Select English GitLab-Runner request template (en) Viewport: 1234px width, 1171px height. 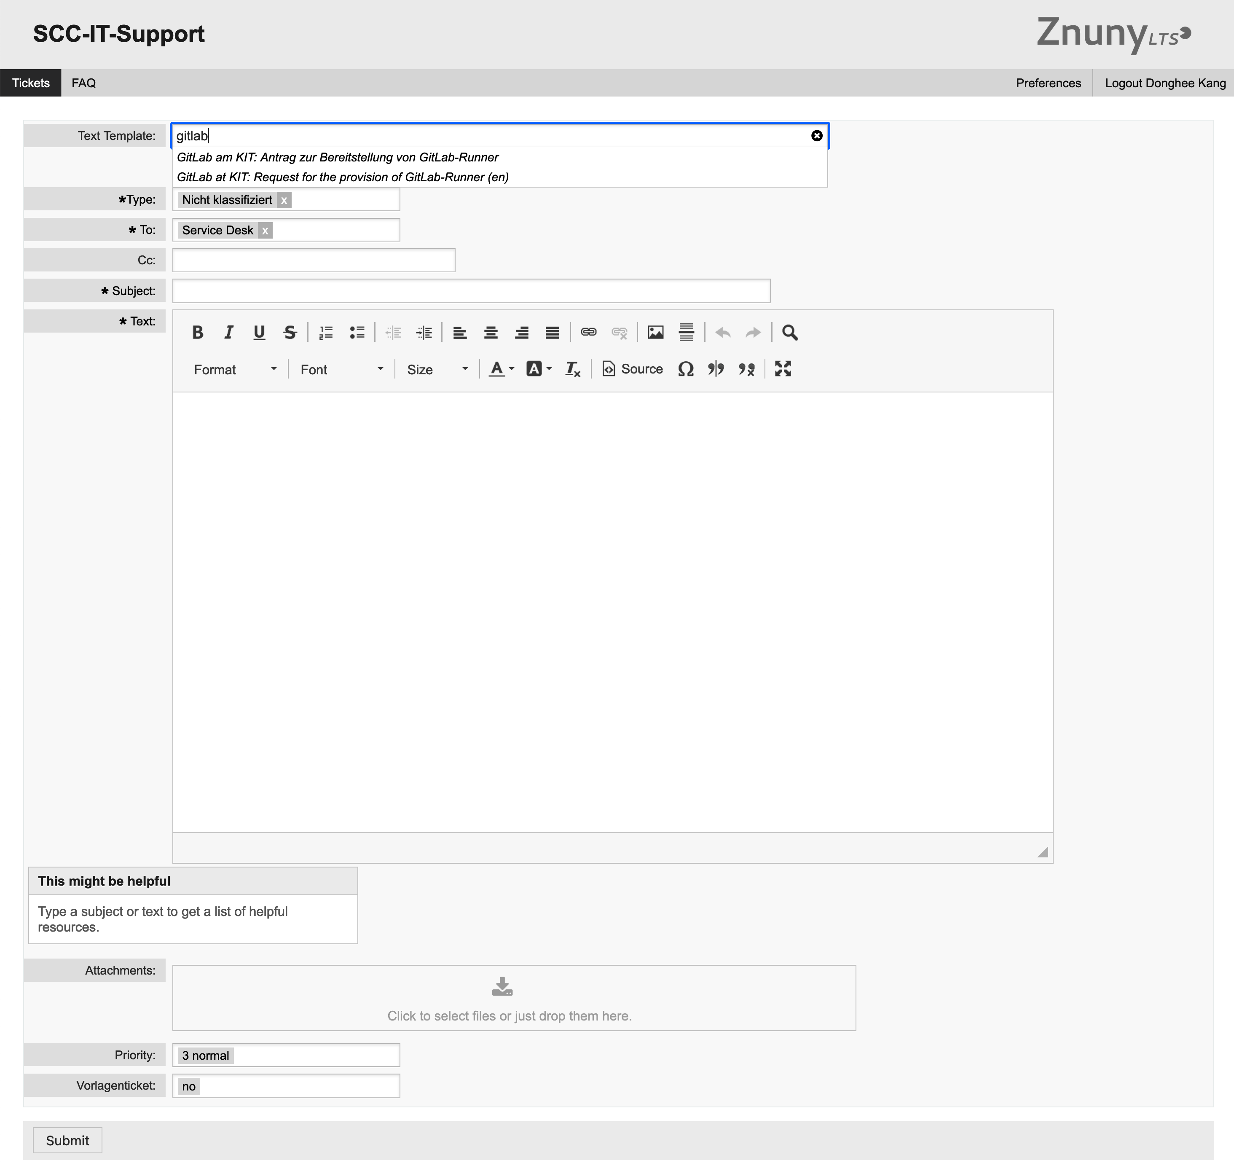343,177
